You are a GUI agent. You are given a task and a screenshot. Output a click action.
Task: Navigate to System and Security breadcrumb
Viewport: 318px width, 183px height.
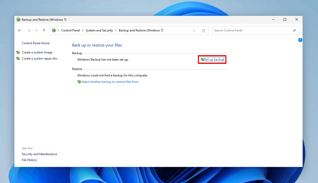pyautogui.click(x=99, y=30)
